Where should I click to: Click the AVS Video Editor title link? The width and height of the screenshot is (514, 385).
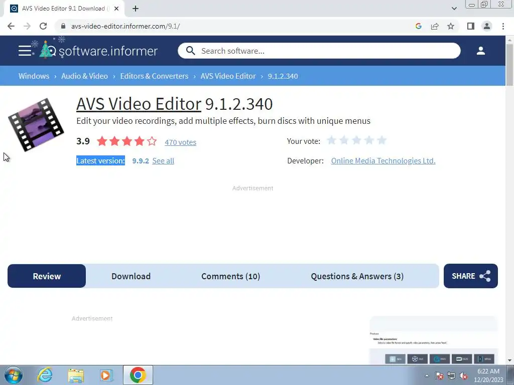(139, 104)
